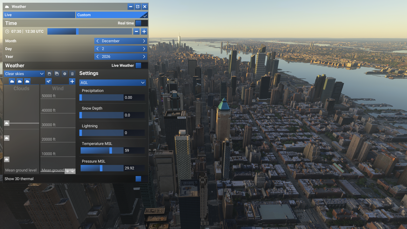Delete the preset with trash icon
This screenshot has height=229, width=407.
click(x=72, y=74)
